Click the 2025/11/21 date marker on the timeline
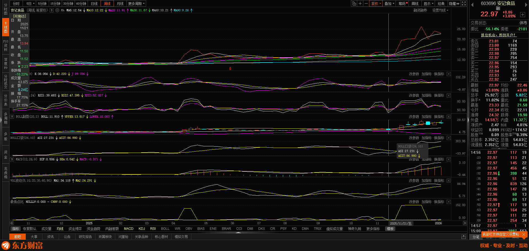Image resolution: width=529 pixels, height=251 pixels. [x=401, y=223]
